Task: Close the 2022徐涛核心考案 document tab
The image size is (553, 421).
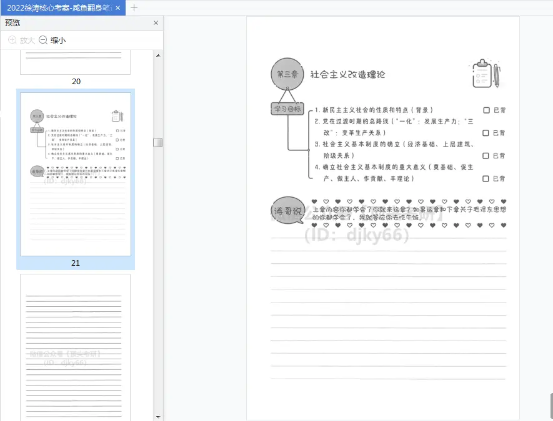Action: coord(118,7)
